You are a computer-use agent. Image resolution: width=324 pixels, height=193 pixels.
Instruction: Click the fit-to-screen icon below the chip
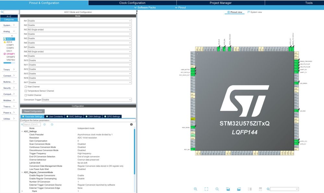point(206,189)
